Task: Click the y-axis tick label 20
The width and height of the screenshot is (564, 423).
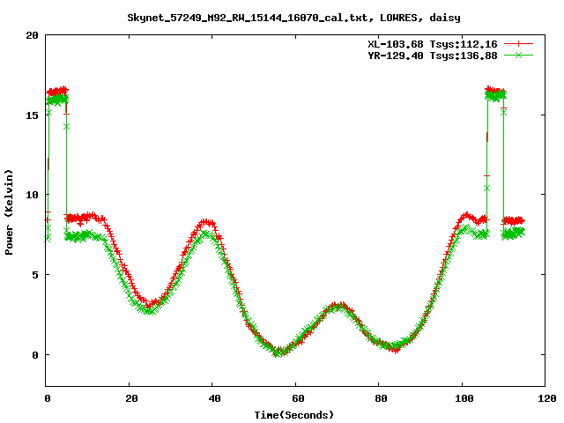Action: pos(32,35)
